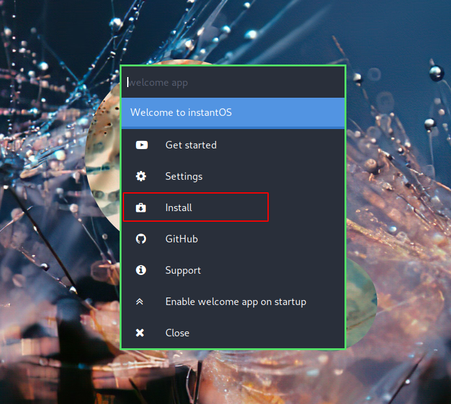Click the double-chevron startup icon
Image resolution: width=451 pixels, height=404 pixels.
[x=140, y=301]
